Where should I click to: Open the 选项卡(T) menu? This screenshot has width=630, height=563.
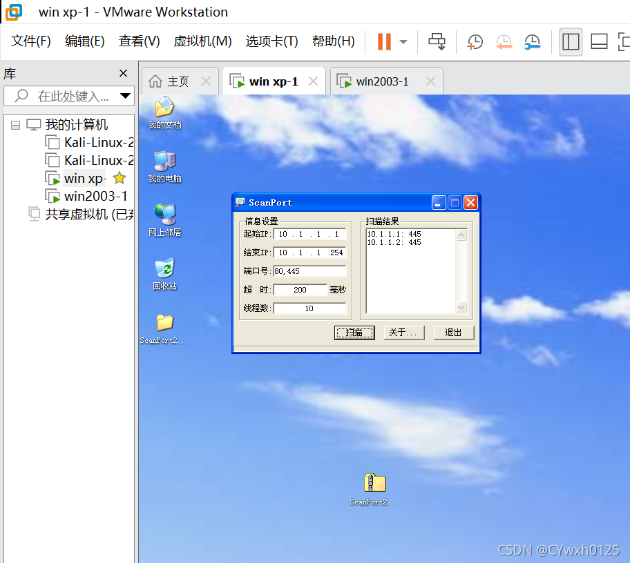pos(271,41)
